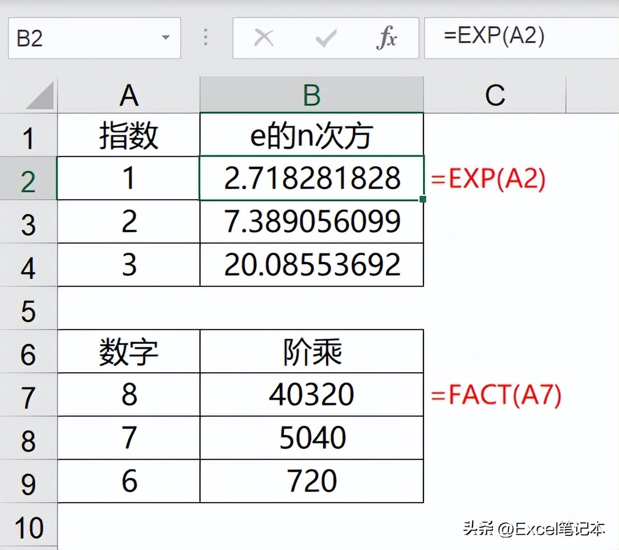This screenshot has height=550, width=619.
Task: Click the Name Box showing B2
Action: click(x=95, y=38)
